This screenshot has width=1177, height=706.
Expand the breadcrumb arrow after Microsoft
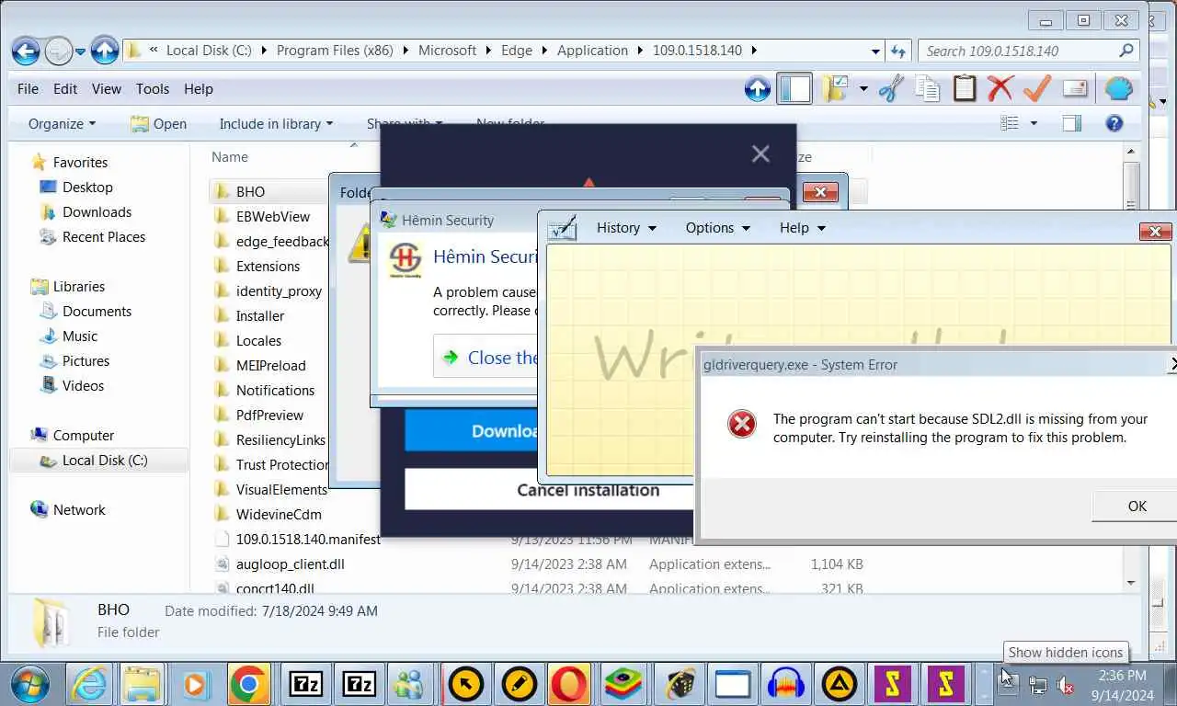tap(488, 51)
